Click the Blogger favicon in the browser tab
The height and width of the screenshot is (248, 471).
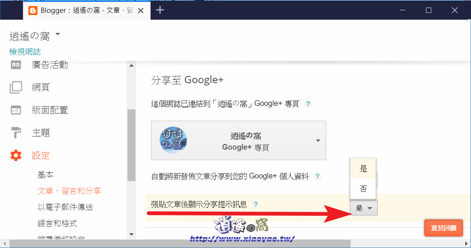[x=33, y=10]
